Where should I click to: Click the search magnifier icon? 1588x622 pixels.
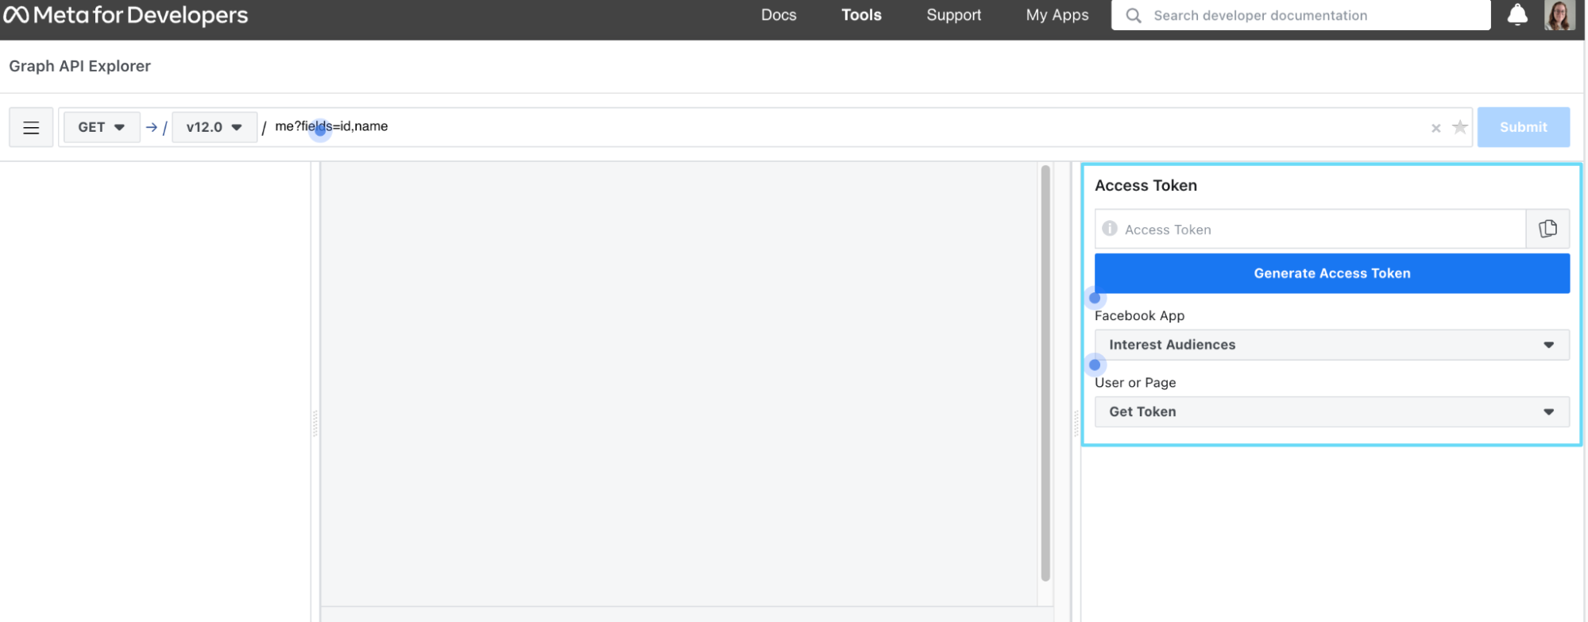coord(1134,15)
